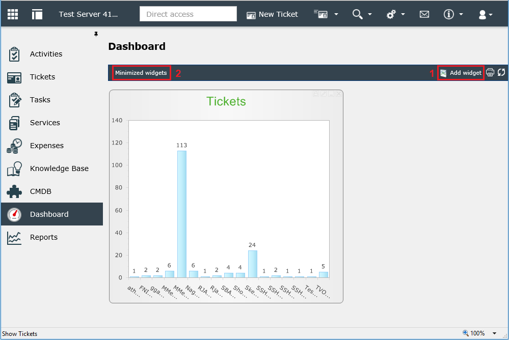Print the dashboard with printer icon
The image size is (509, 340).
(x=490, y=72)
